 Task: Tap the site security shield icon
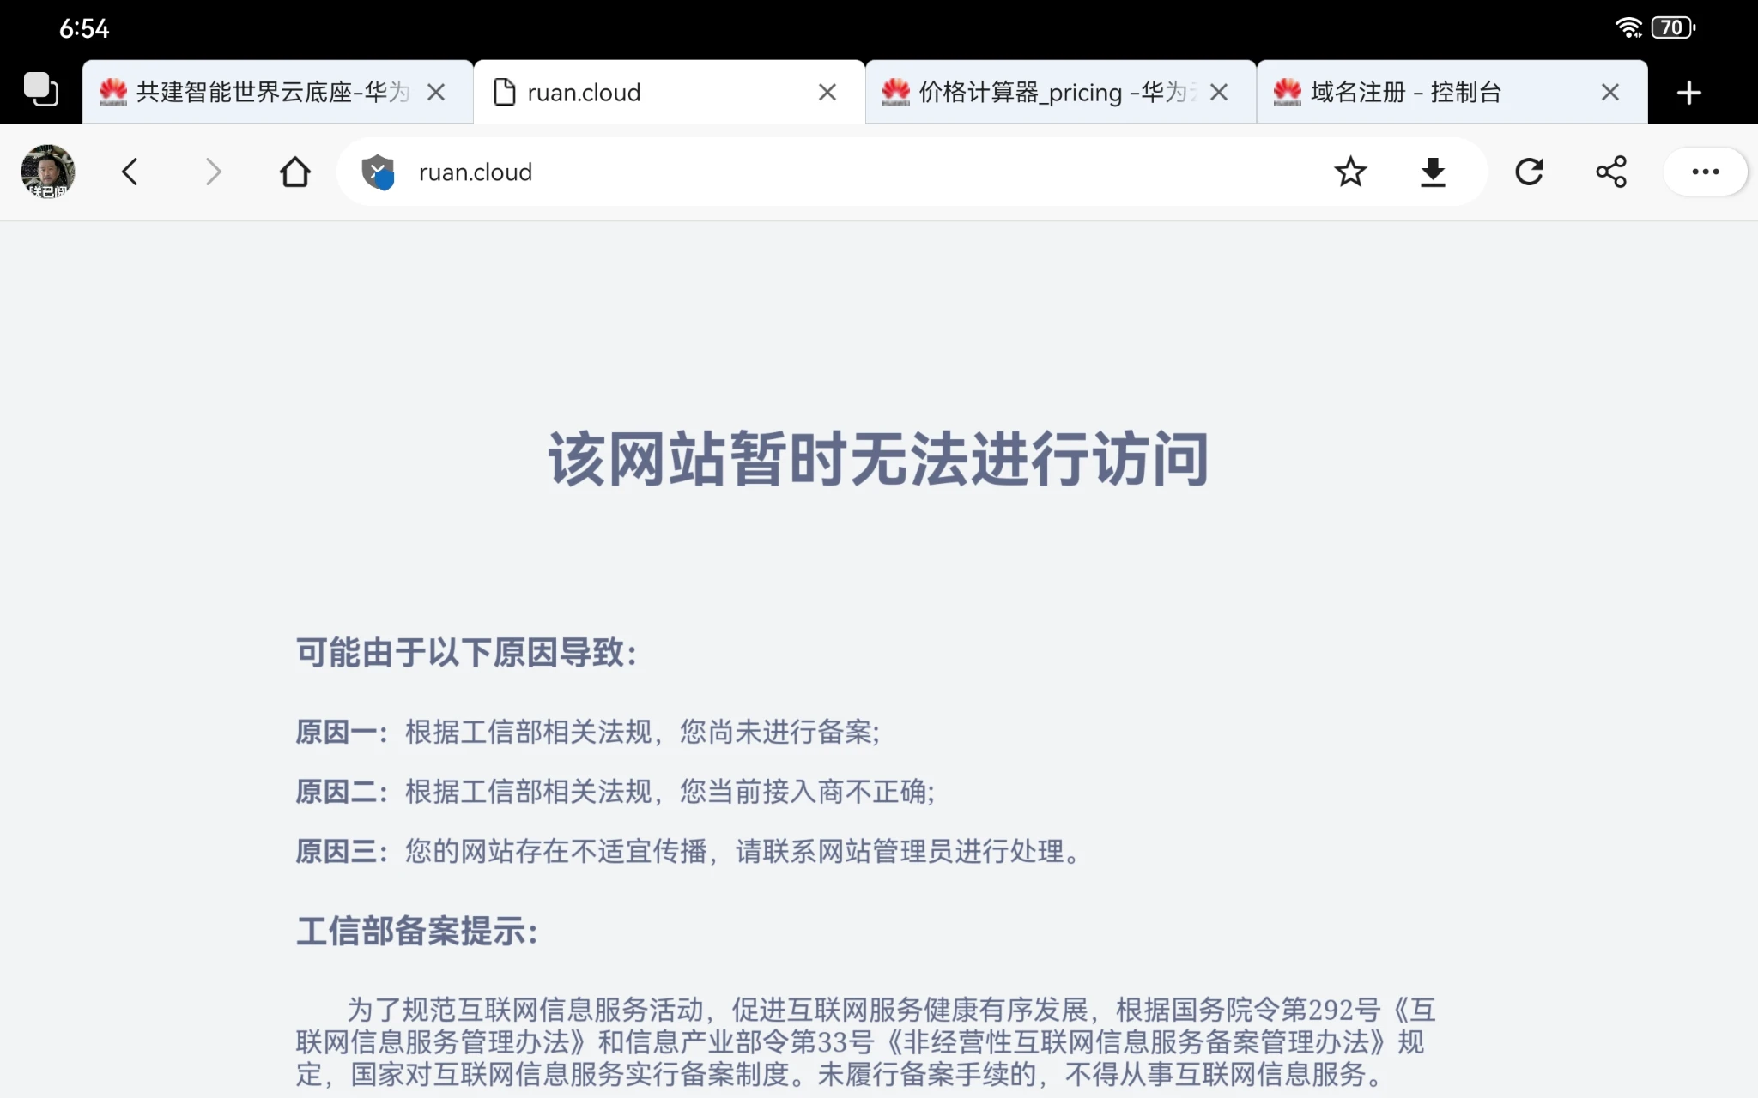(378, 172)
